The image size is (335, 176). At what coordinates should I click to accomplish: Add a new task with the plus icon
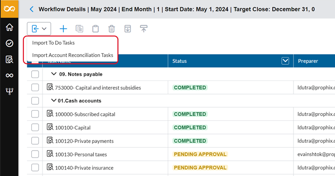click(x=63, y=29)
